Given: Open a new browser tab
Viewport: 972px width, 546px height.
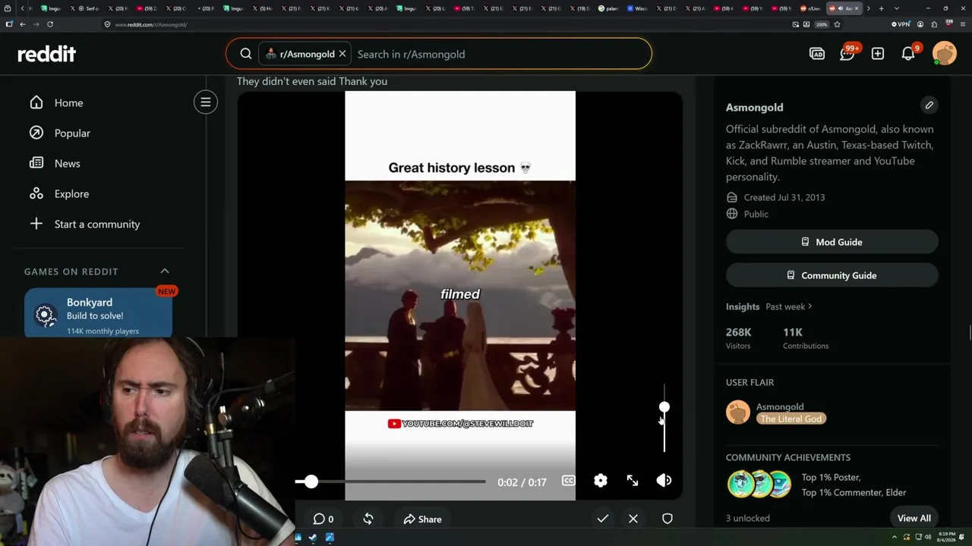Looking at the screenshot, I should tap(882, 8).
